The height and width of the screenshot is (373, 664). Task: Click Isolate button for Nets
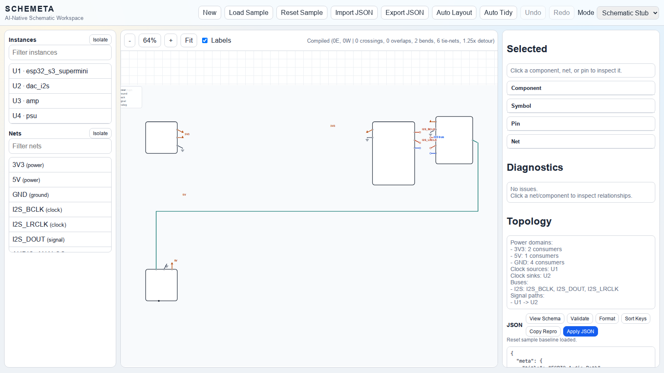[x=100, y=133]
